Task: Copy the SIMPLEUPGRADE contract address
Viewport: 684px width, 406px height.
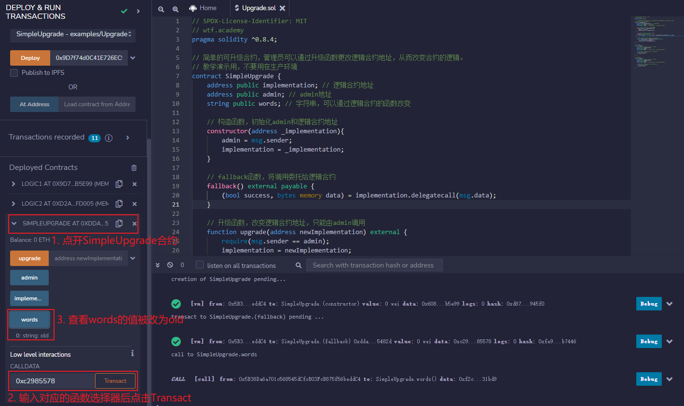Action: pyautogui.click(x=119, y=224)
